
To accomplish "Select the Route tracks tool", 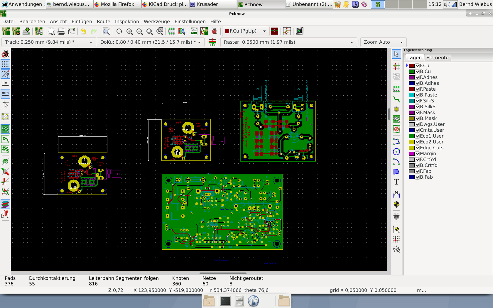I will [x=396, y=99].
